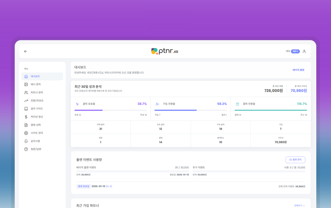Click the blue 70,980원 total commission
This screenshot has width=331, height=208.
(x=299, y=91)
